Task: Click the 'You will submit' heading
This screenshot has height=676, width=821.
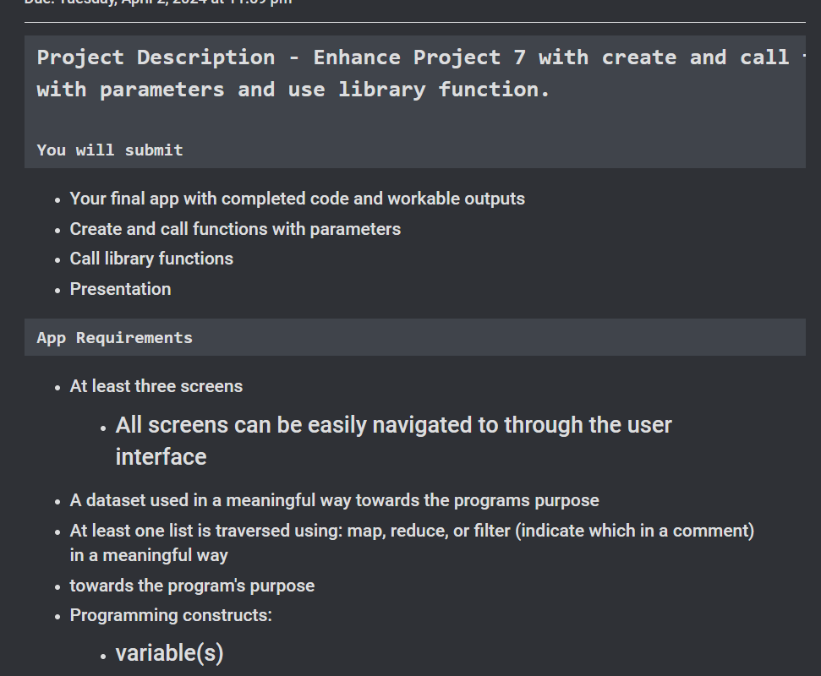Action: pos(109,150)
